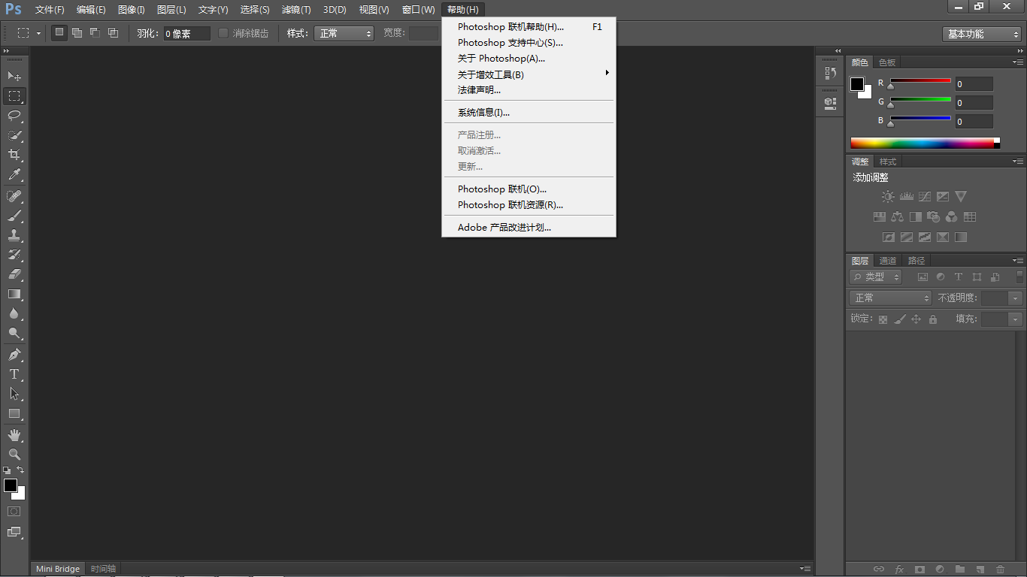This screenshot has height=577, width=1027.
Task: Select the Clone Stamp tool
Action: click(14, 235)
